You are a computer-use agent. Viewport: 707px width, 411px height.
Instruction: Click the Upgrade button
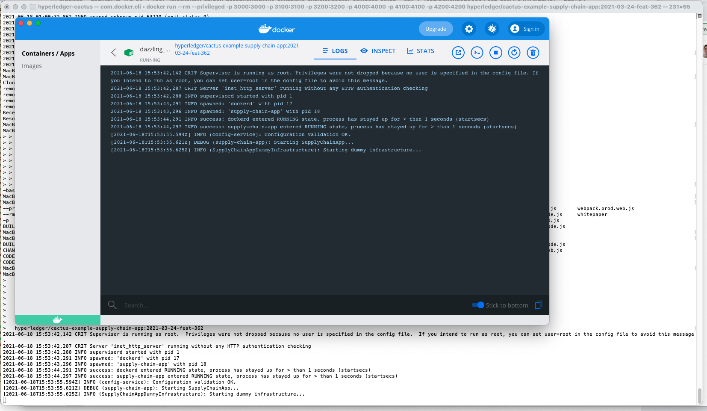[435, 29]
